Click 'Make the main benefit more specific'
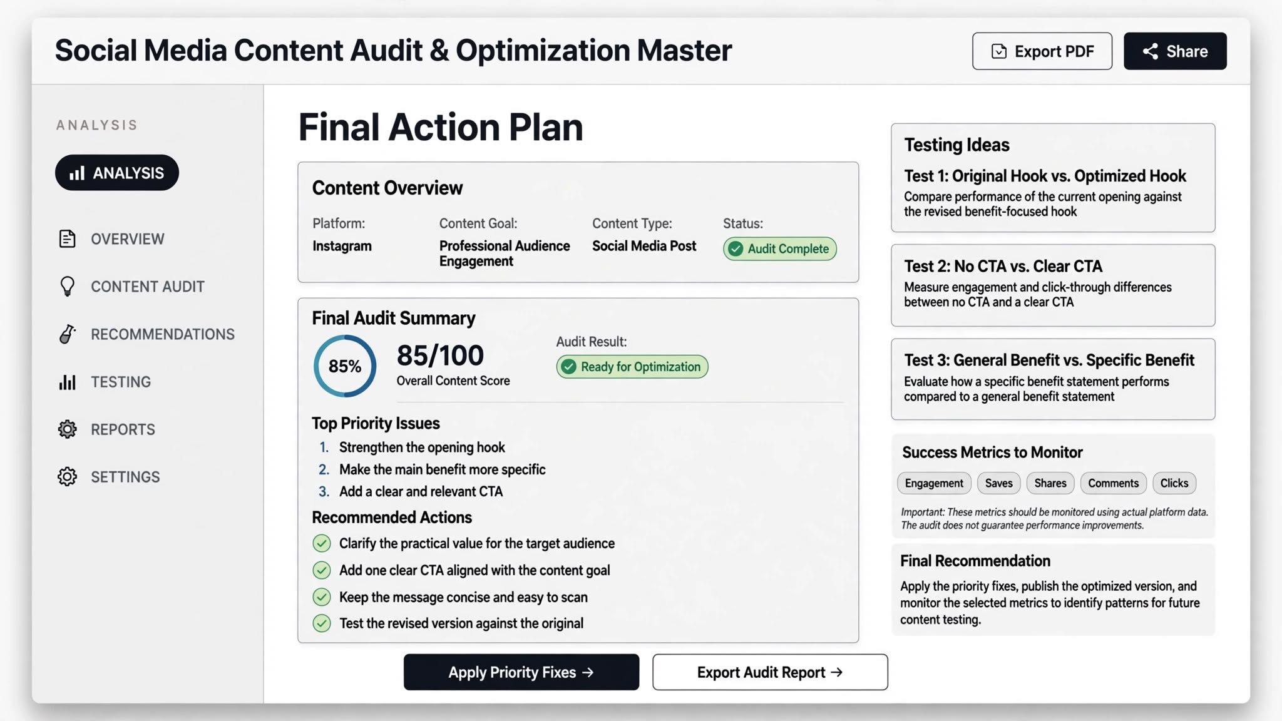The width and height of the screenshot is (1282, 721). tap(442, 469)
